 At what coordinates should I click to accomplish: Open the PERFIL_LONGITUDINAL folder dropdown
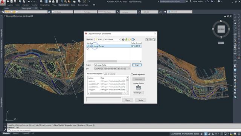(x=108, y=40)
